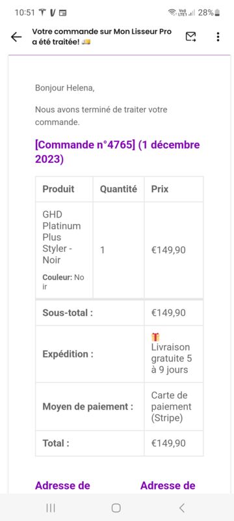Tap the Wi-Fi signal status icon

click(x=172, y=12)
